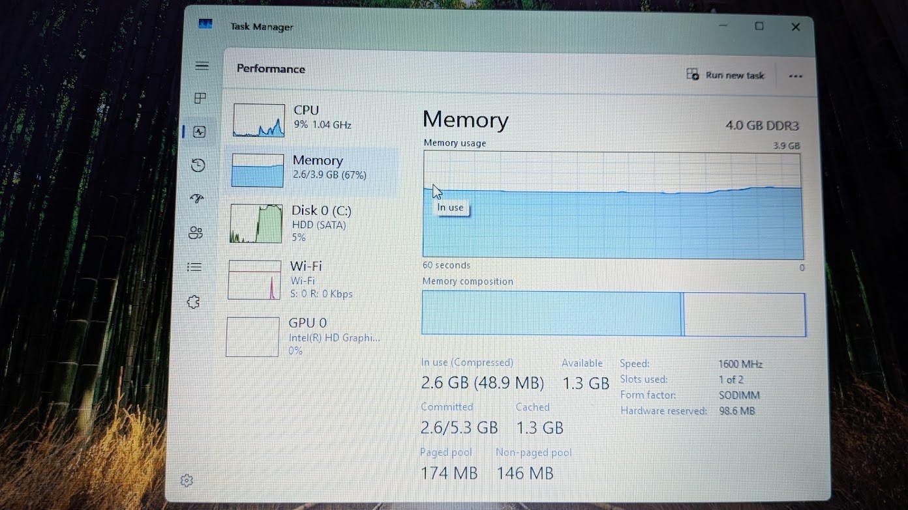This screenshot has width=908, height=510.
Task: Open the Services page icon
Action: click(193, 302)
